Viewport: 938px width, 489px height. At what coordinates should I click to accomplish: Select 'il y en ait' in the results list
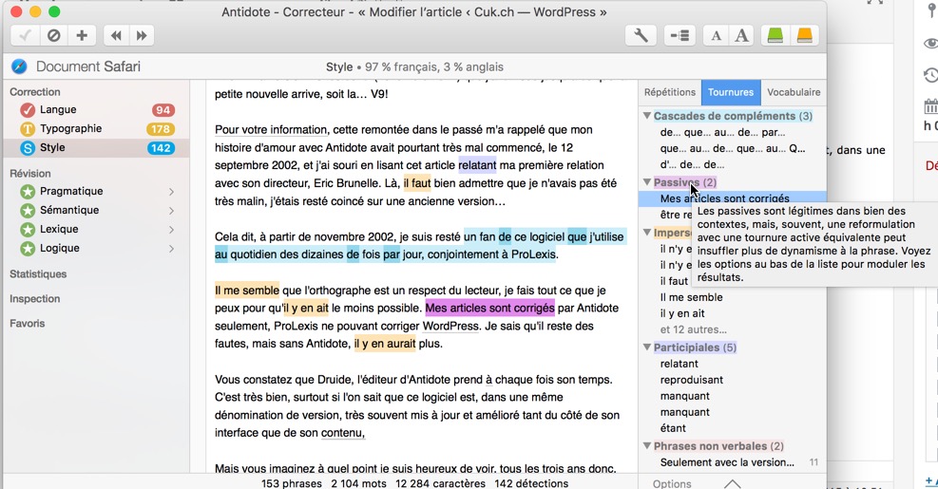(682, 313)
